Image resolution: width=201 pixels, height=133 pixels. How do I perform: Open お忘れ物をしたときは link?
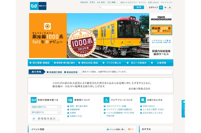(x=153, y=113)
